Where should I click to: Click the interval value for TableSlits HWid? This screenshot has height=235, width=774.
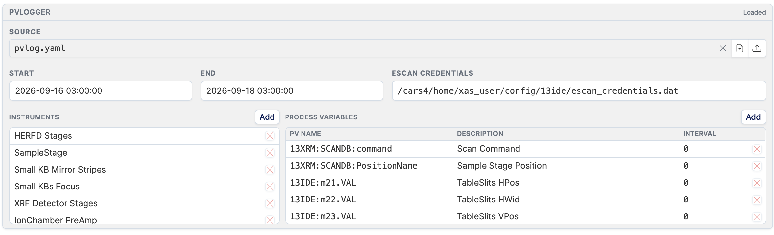pos(686,200)
